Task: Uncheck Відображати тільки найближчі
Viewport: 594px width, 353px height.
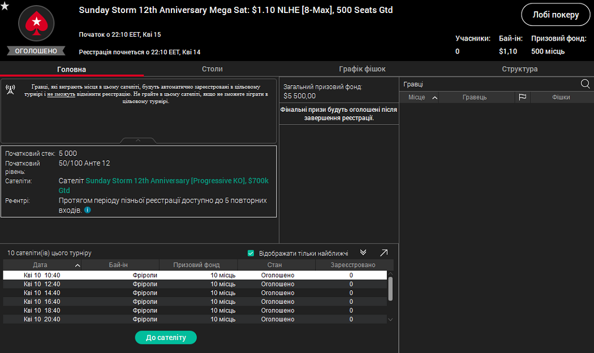Action: (x=249, y=252)
